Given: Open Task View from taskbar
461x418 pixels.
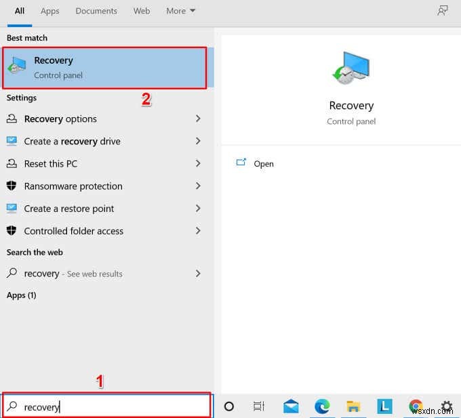Looking at the screenshot, I should point(259,406).
